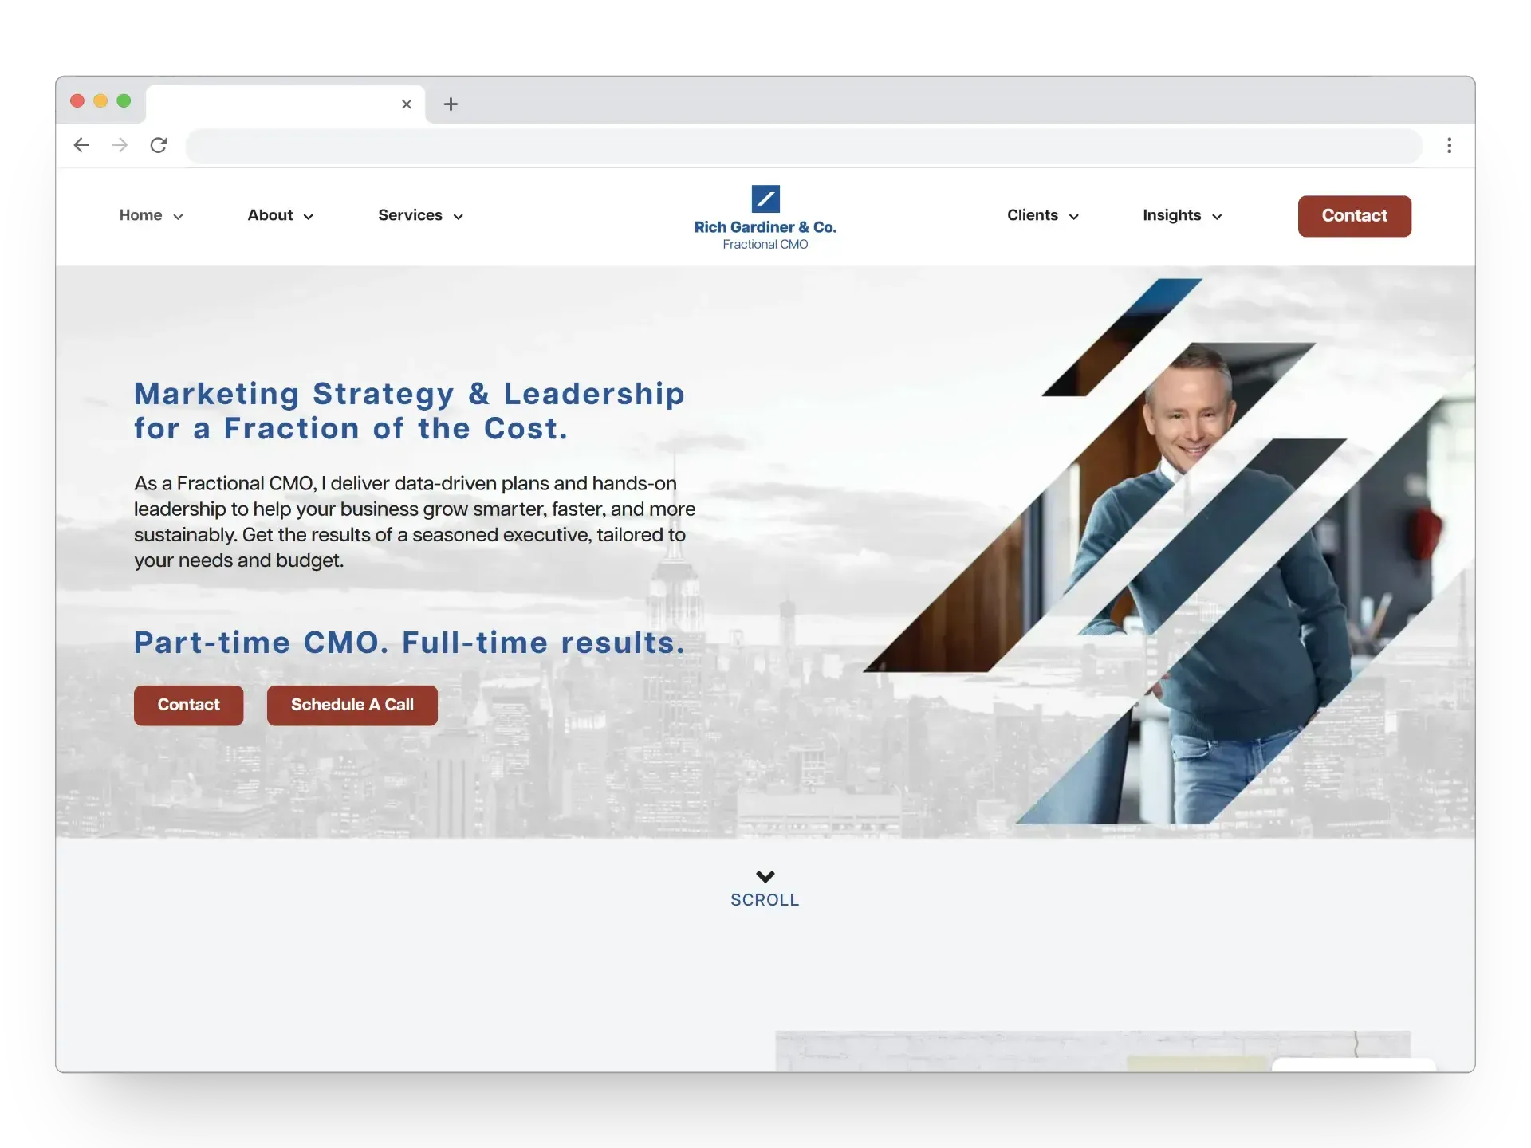Click the scroll down chevron arrow

765,876
